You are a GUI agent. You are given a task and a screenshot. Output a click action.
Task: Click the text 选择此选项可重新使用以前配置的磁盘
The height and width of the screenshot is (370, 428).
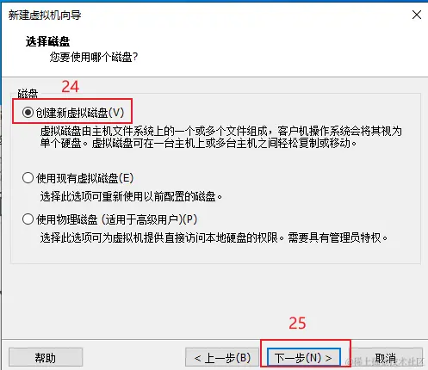coord(131,196)
